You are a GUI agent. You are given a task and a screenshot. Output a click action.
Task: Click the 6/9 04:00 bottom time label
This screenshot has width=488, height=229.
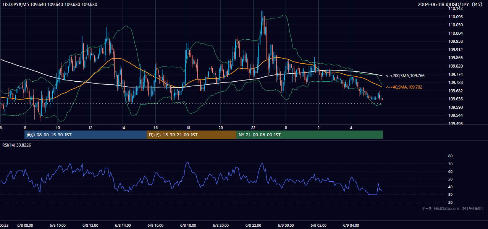[351, 226]
